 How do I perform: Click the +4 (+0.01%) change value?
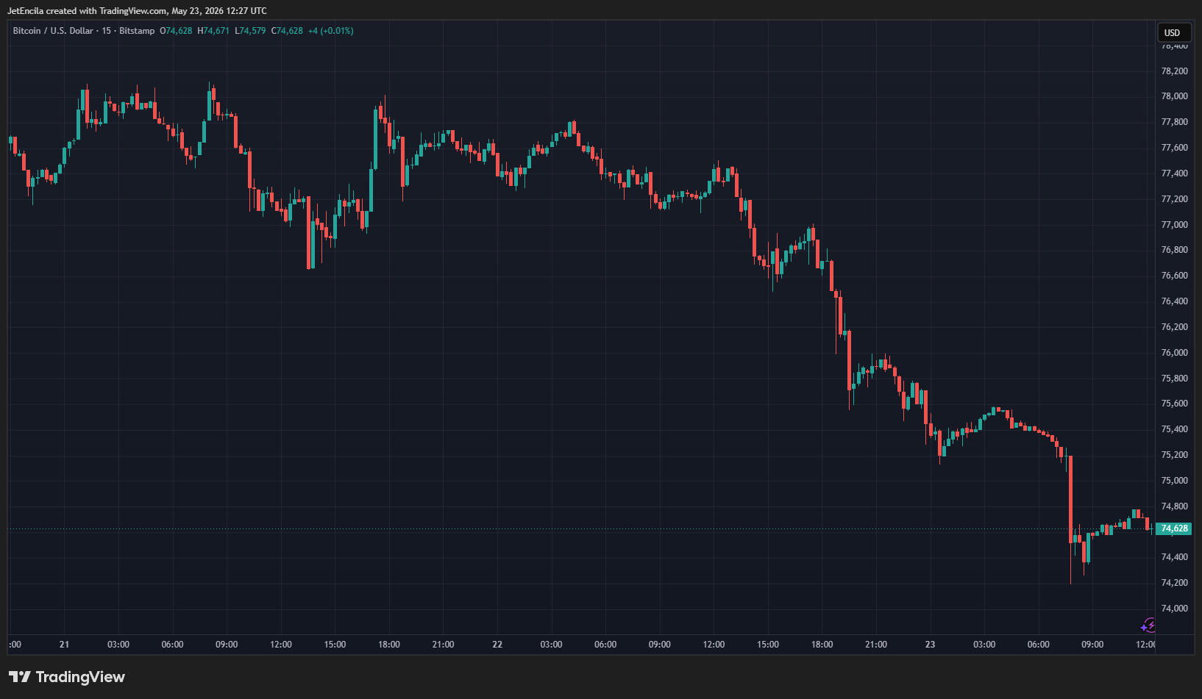click(x=331, y=31)
